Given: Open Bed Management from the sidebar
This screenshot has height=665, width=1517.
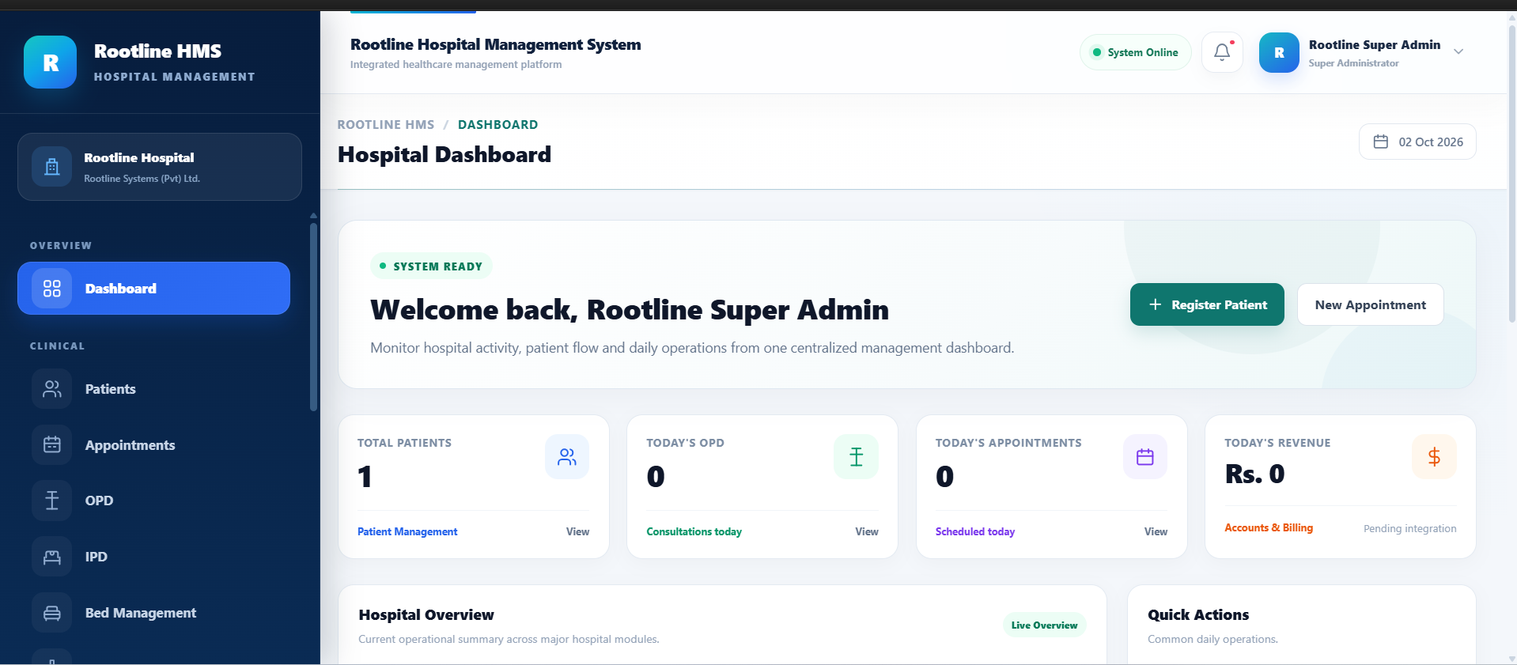Looking at the screenshot, I should tap(153, 613).
